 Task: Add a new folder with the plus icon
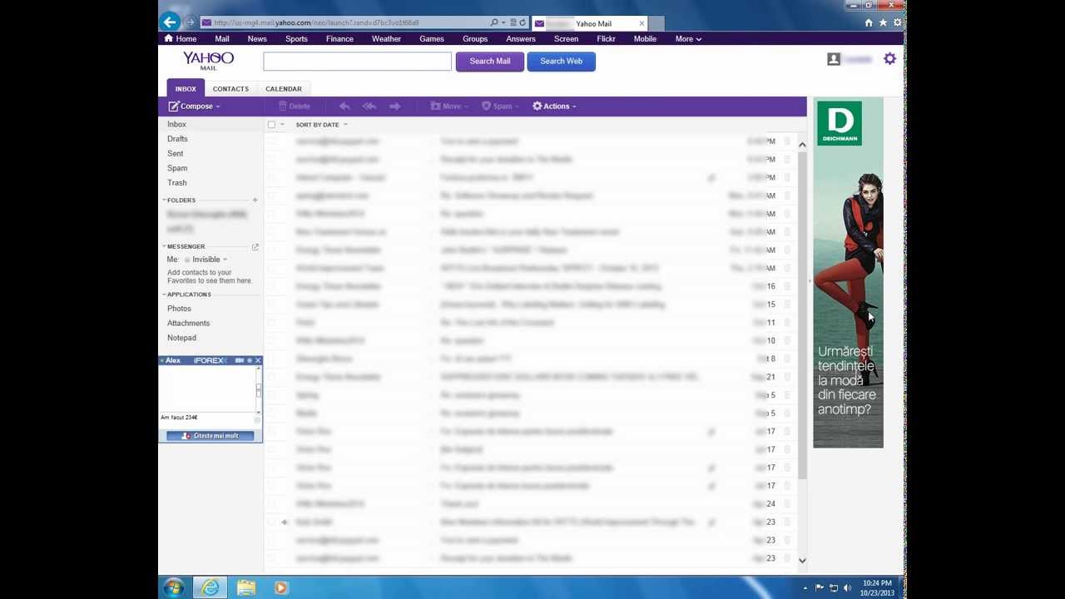point(255,200)
